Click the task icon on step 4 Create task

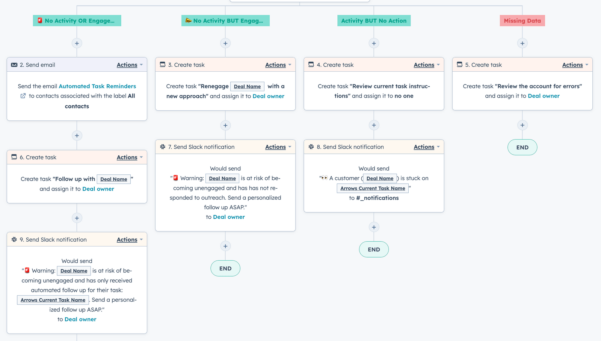click(311, 65)
